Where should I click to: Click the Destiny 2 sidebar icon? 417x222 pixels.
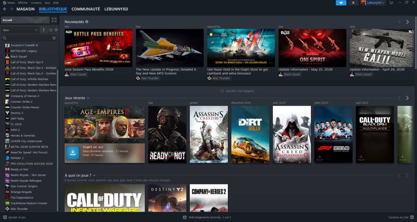click(8, 113)
